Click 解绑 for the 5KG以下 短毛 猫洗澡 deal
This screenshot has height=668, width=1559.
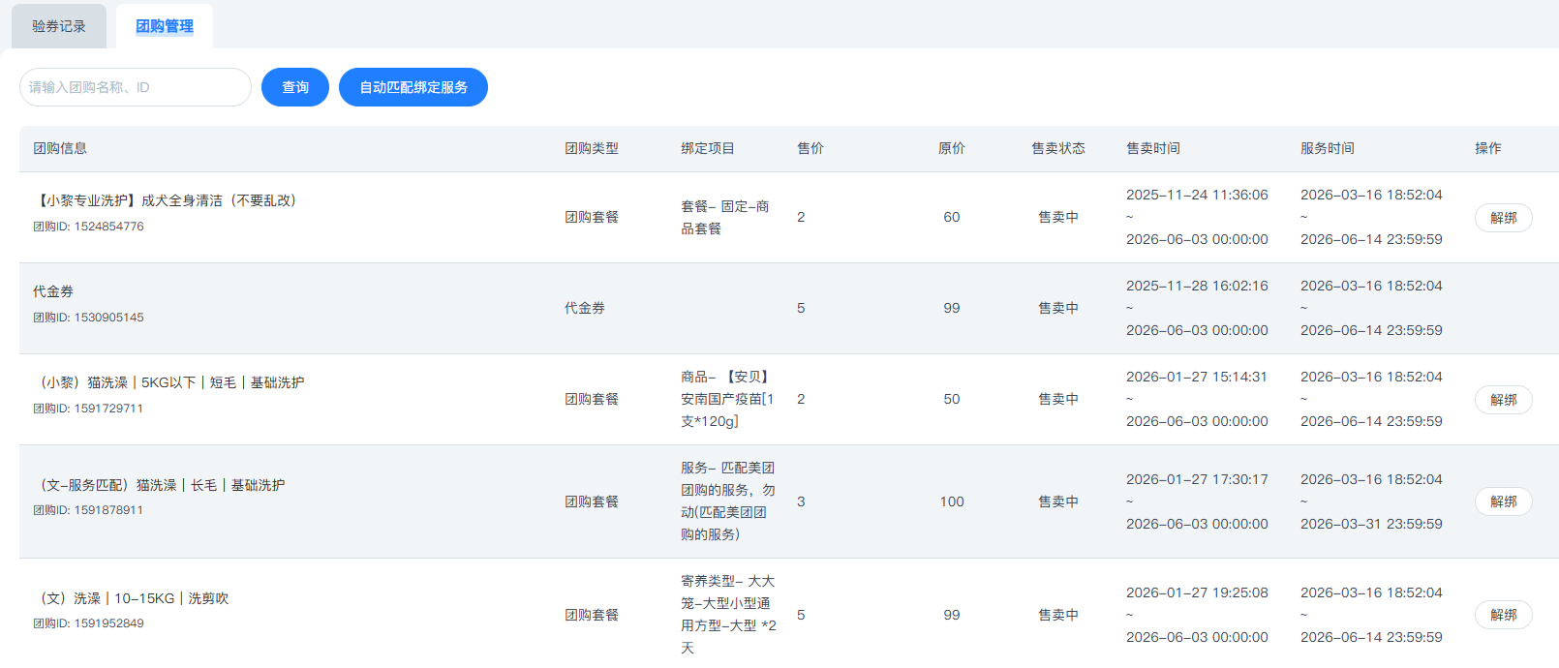click(x=1503, y=400)
